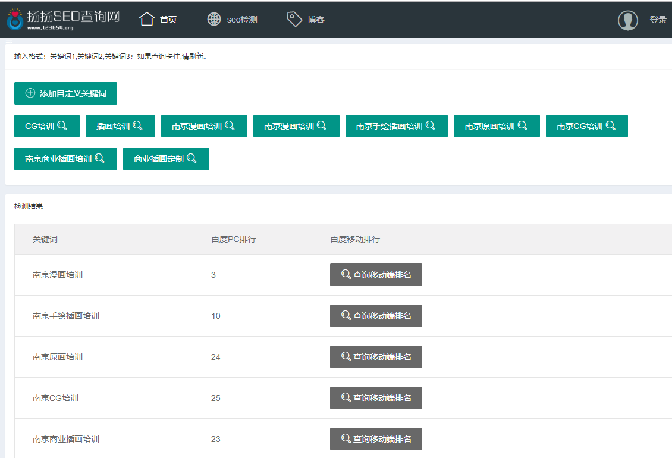Select the 南京手绘插画培训 keyword button
Screen dimensions: 672x458
point(396,126)
